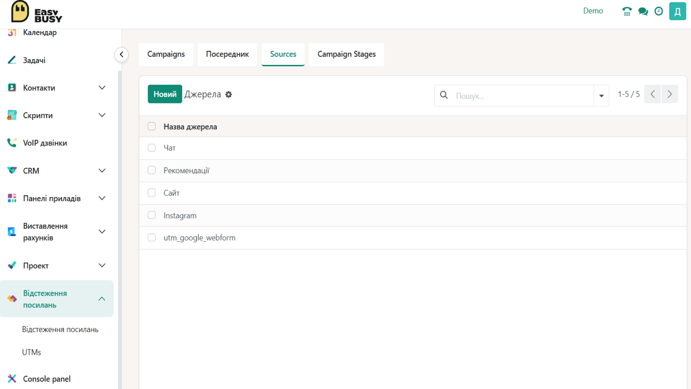Check the utm_google_webform row checkbox
The height and width of the screenshot is (389, 691).
tap(152, 237)
